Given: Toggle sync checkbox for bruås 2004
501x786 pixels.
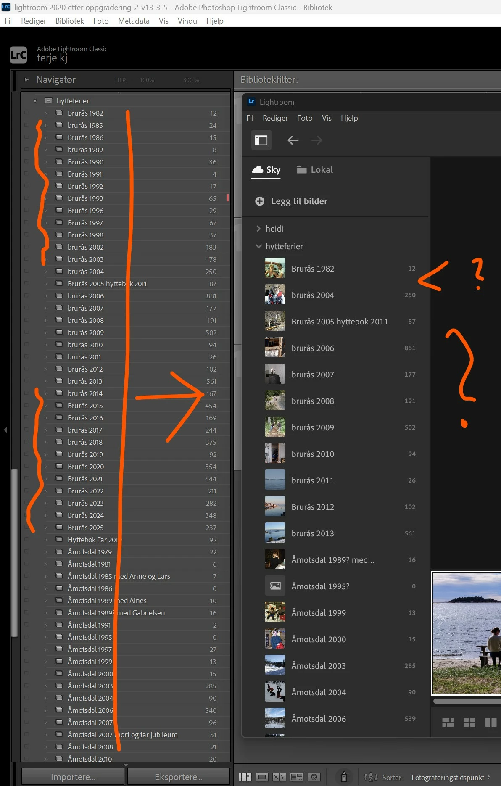Looking at the screenshot, I should (x=26, y=271).
